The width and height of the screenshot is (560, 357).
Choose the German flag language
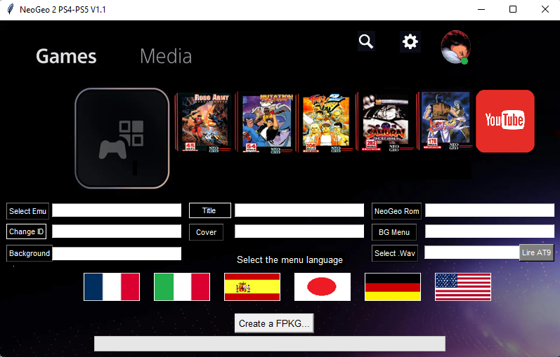tap(393, 287)
